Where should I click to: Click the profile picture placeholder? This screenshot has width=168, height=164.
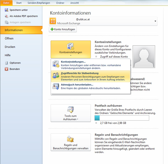pos(144,57)
